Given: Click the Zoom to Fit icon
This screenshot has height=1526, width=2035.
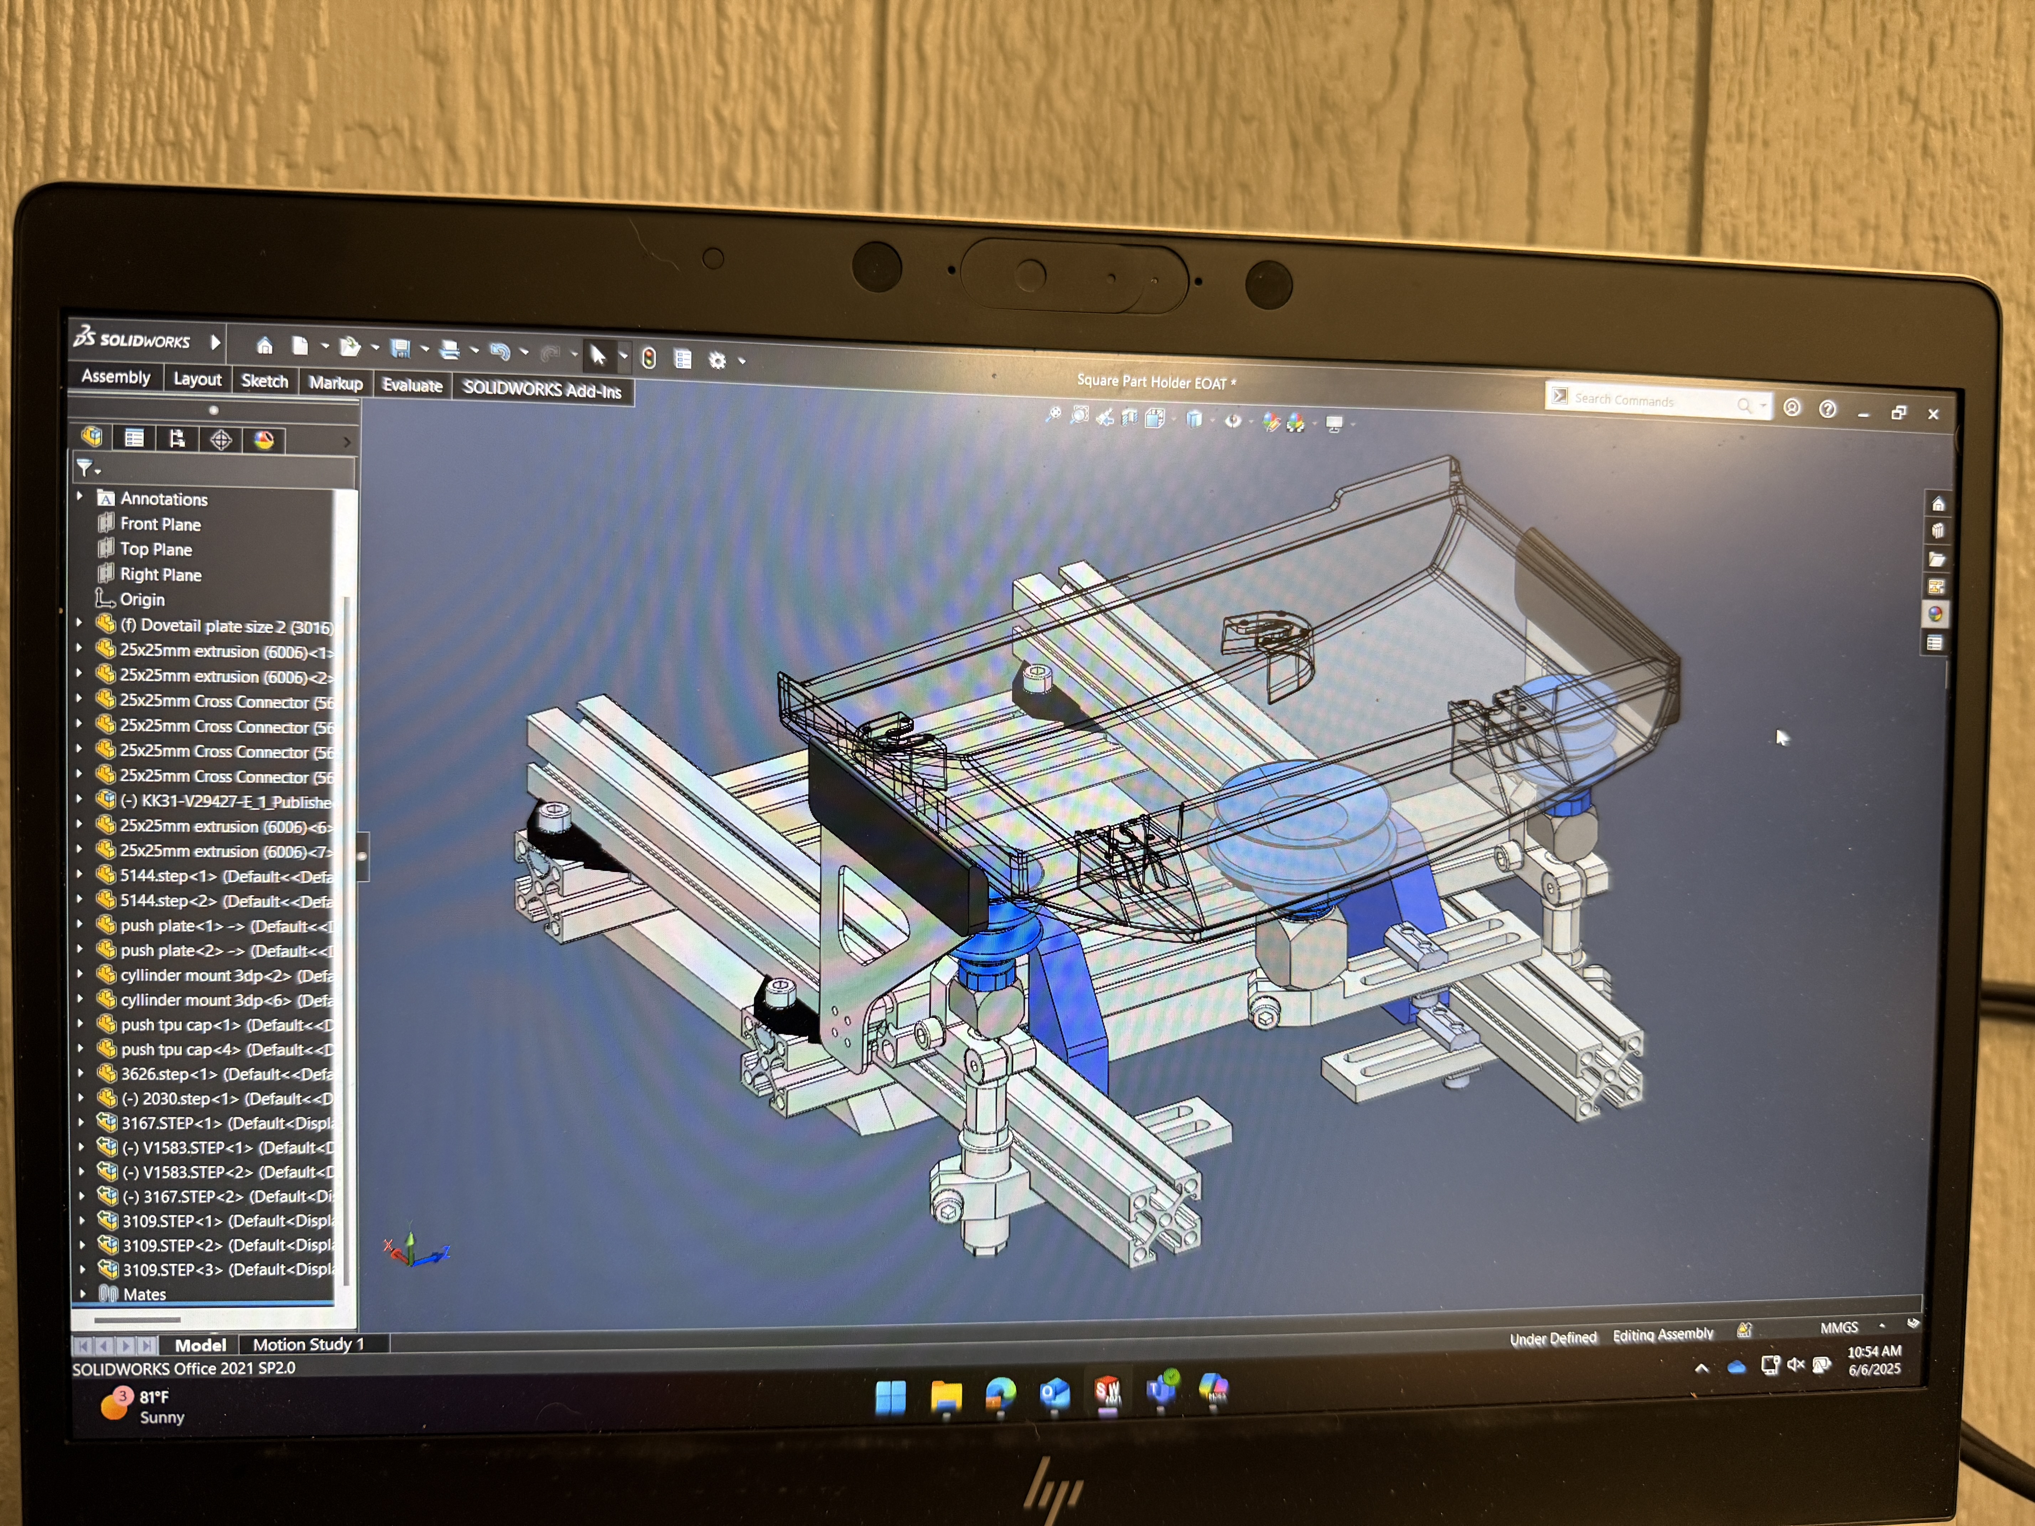Looking at the screenshot, I should (1053, 416).
